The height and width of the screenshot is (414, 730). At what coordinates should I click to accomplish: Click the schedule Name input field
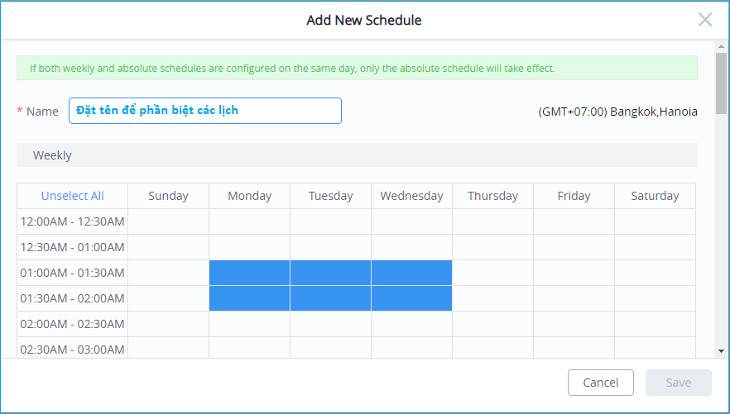205,111
